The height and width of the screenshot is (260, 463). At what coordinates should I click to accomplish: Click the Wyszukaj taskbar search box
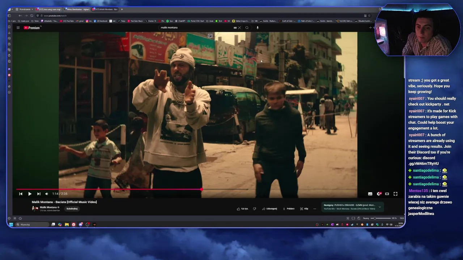click(x=32, y=225)
